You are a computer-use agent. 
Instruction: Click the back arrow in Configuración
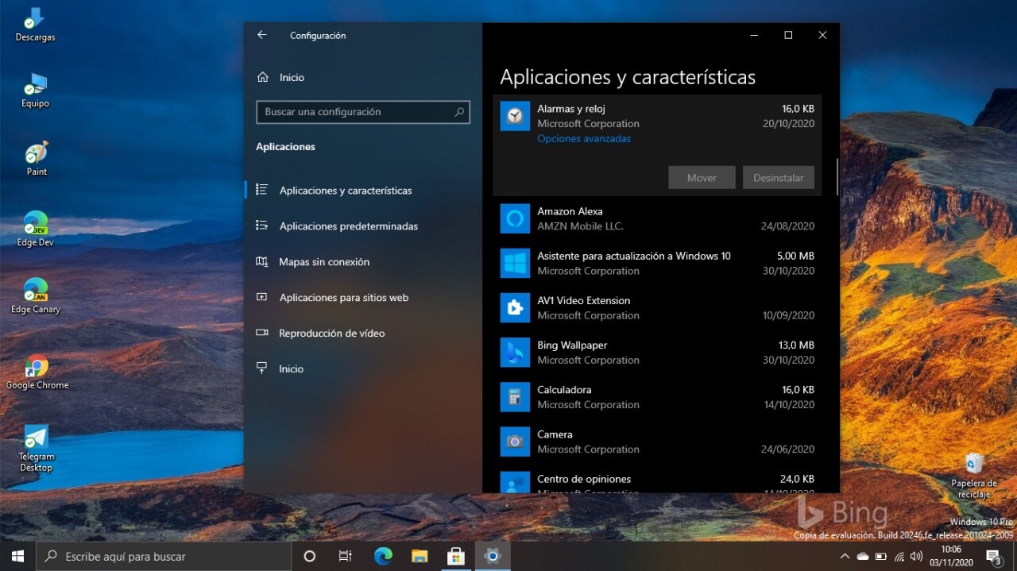click(261, 35)
